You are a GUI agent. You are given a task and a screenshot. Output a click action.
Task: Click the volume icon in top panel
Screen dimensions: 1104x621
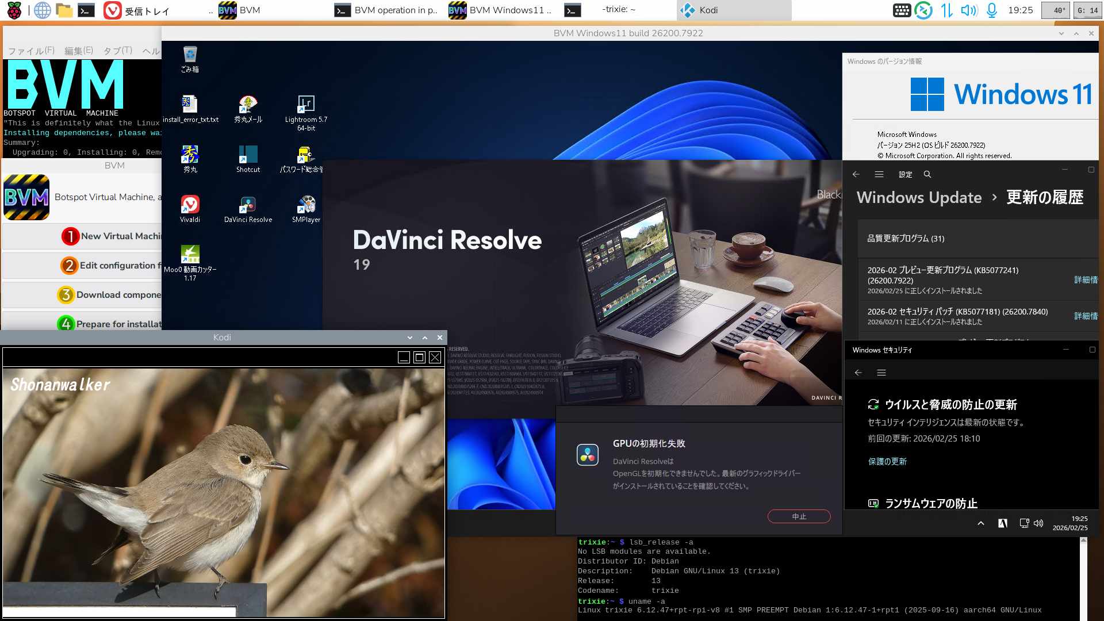point(968,10)
